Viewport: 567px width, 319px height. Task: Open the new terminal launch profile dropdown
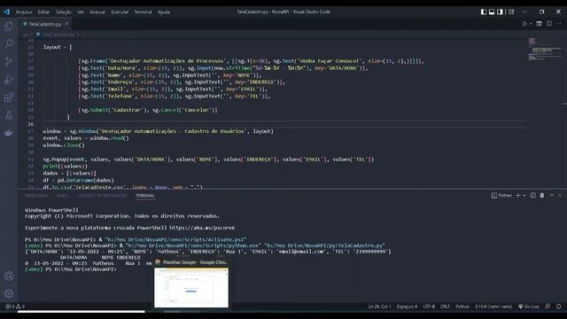(524, 195)
